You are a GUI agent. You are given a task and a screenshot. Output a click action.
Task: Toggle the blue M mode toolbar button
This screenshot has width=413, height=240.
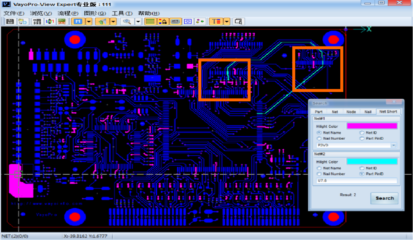pos(78,21)
